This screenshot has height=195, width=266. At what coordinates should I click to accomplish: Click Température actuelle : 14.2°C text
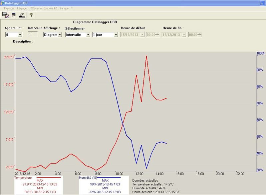(153, 184)
